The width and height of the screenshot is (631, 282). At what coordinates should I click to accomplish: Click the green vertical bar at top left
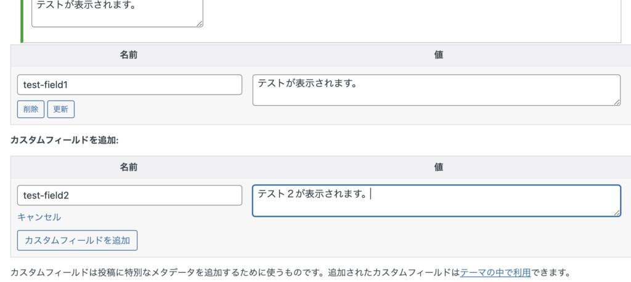point(22,20)
